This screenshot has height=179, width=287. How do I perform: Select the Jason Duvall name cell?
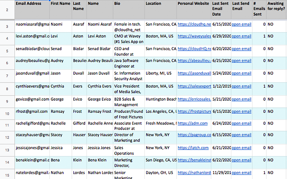pyautogui.click(x=100, y=76)
